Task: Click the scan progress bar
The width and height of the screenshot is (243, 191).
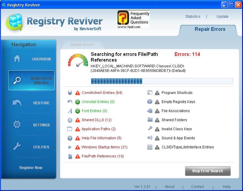Action: click(162, 81)
